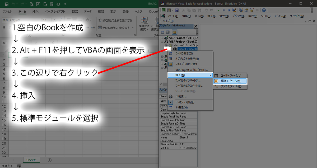Open alignment group dialog launcher in Excel
The image size is (317, 168).
[x=135, y=35]
